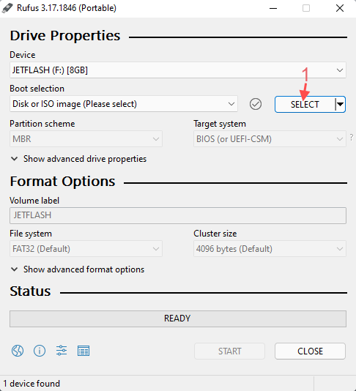Open the Boot selection dropdown

pos(124,104)
